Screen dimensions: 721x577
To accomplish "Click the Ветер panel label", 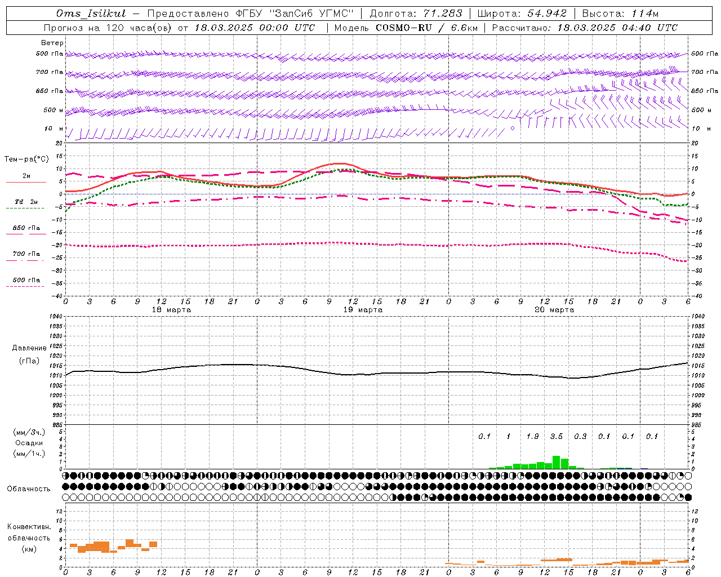I will [x=52, y=43].
